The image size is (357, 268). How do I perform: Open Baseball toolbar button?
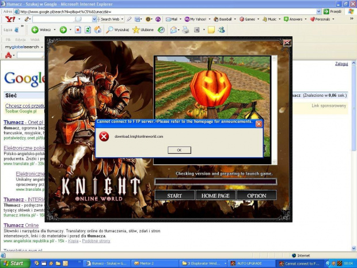coord(223,20)
